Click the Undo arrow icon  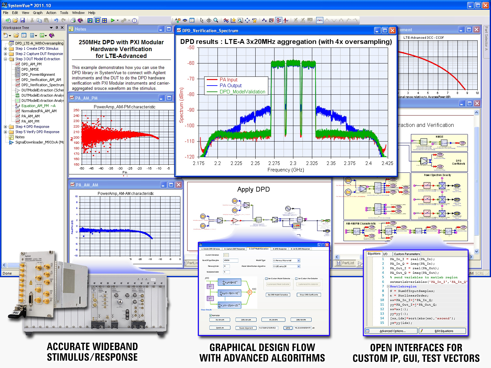click(x=56, y=20)
